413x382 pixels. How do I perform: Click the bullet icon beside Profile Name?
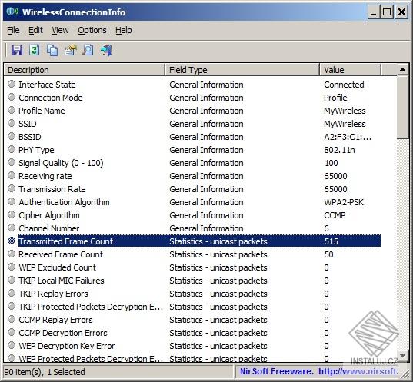coord(12,111)
